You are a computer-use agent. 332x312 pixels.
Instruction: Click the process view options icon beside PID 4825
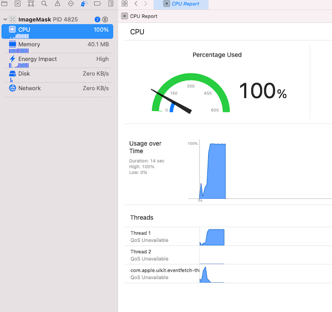click(x=105, y=19)
